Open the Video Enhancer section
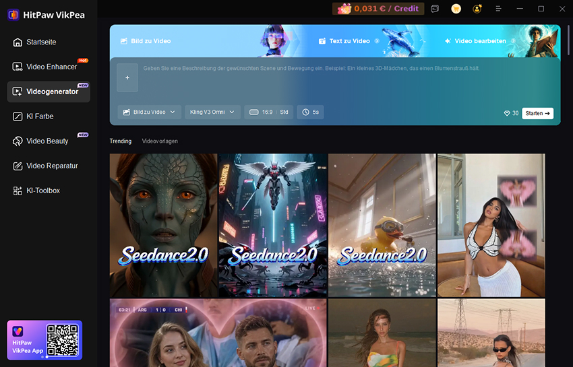Viewport: 573px width, 367px height. coord(49,67)
